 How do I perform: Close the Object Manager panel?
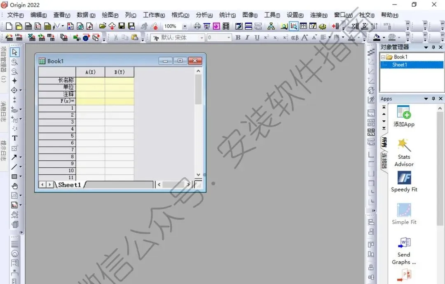(440, 47)
